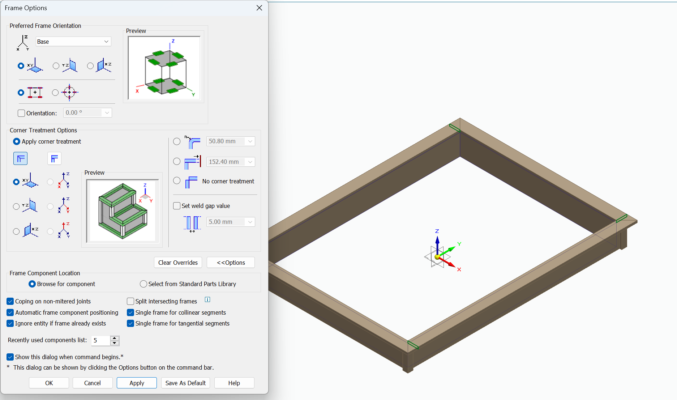
Task: Select the corner radius treatment option
Action: tap(177, 141)
